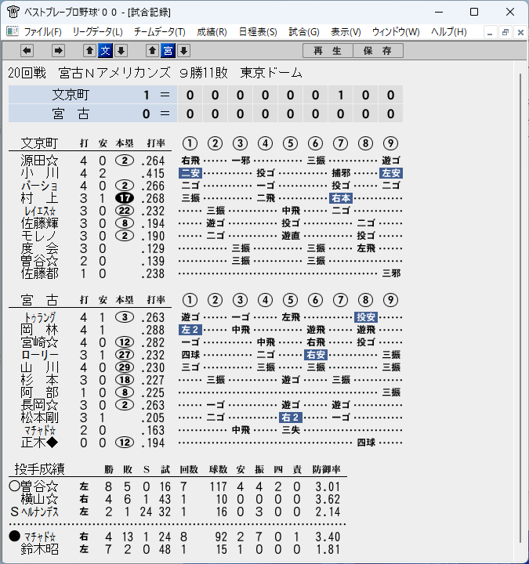Screen dimensions: 529x564
Task: Click up arrow left of 文 team button
Action: pyautogui.click(x=89, y=51)
